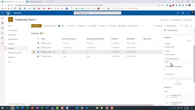Click the details pane vertical scrollbar

194,64
